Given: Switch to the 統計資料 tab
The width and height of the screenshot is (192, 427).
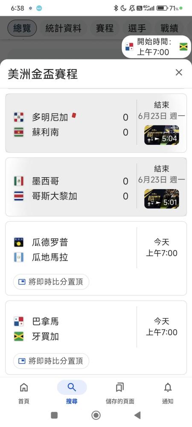Looking at the screenshot, I should (x=64, y=28).
